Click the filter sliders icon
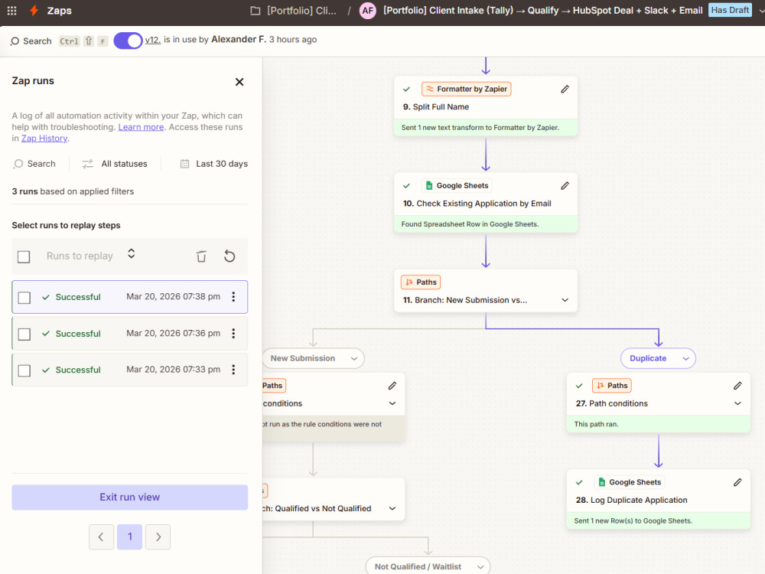The image size is (765, 574). (87, 164)
